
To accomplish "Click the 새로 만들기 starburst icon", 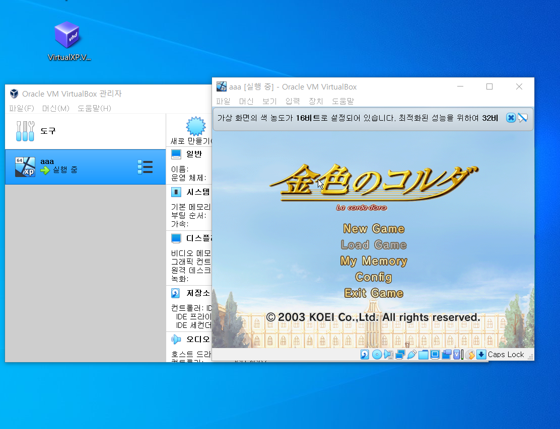I will pyautogui.click(x=196, y=126).
